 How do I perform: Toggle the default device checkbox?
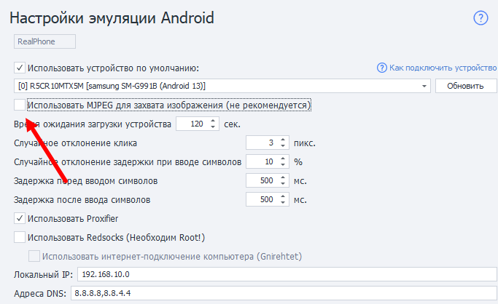coord(19,68)
